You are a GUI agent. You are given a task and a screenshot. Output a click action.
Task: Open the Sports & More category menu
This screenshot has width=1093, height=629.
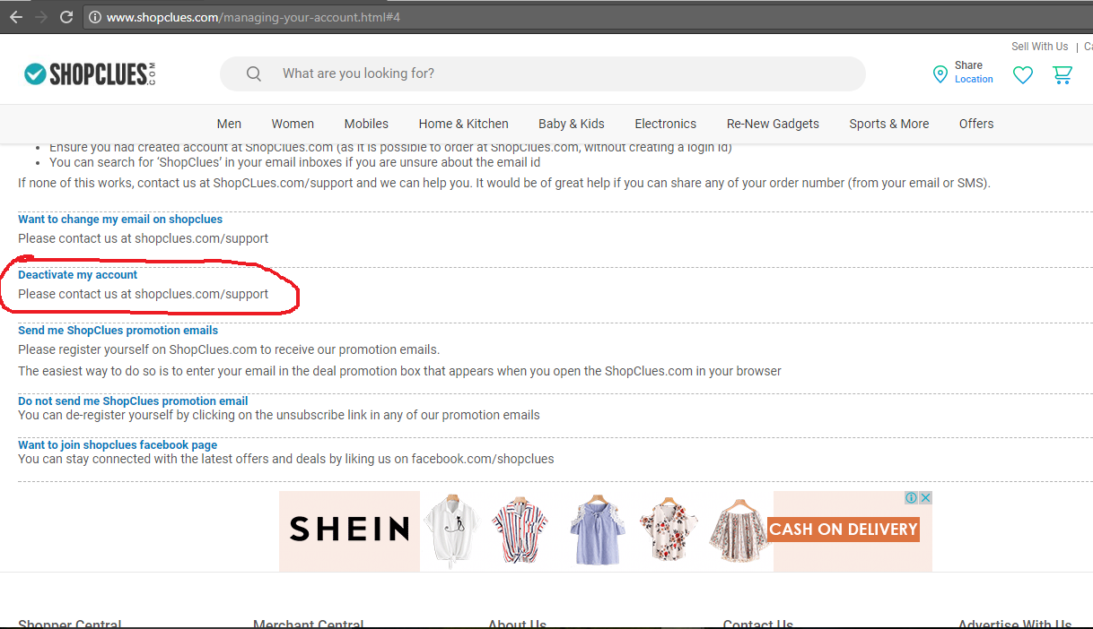(889, 124)
